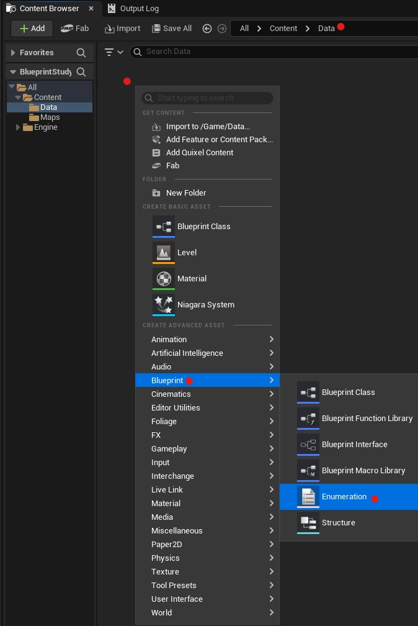Screen dimensions: 418x626
Task: Click the green Add button
Action: click(x=32, y=29)
